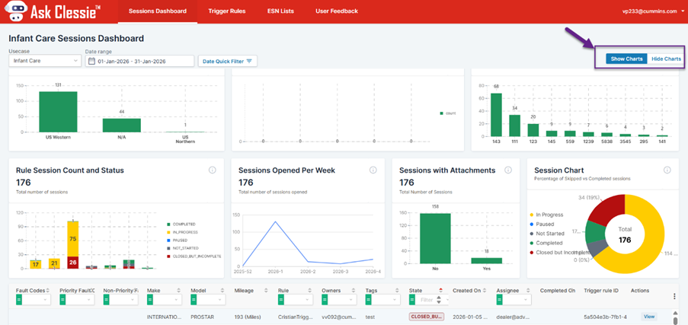Click the State column filter input
The width and height of the screenshot is (688, 325).
tap(426, 300)
